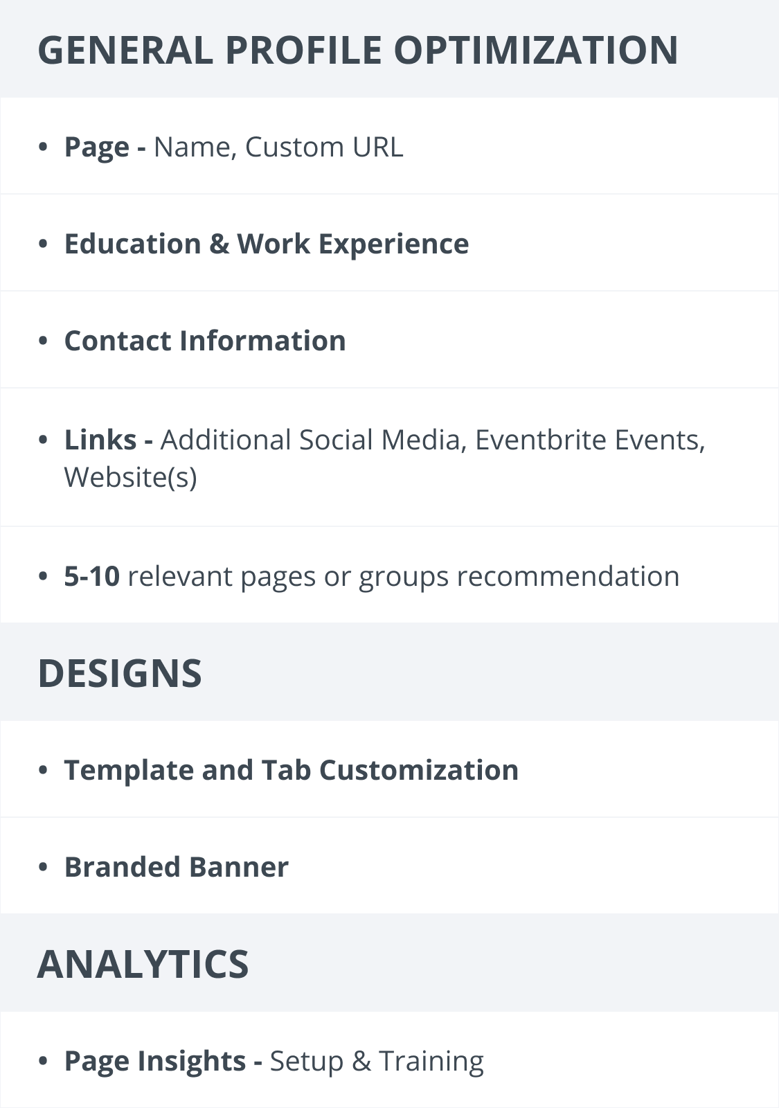Click the bullet next to Page - Name
Image resolution: width=779 pixels, height=1108 pixels.
(x=43, y=148)
